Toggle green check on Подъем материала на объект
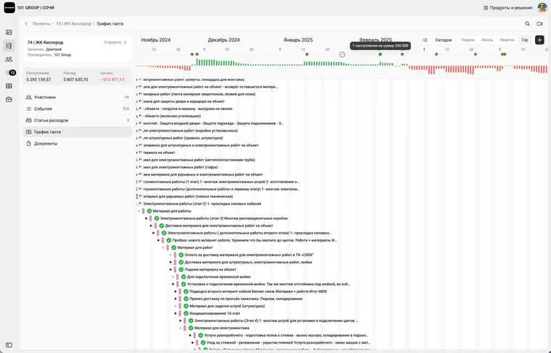 (x=181, y=270)
